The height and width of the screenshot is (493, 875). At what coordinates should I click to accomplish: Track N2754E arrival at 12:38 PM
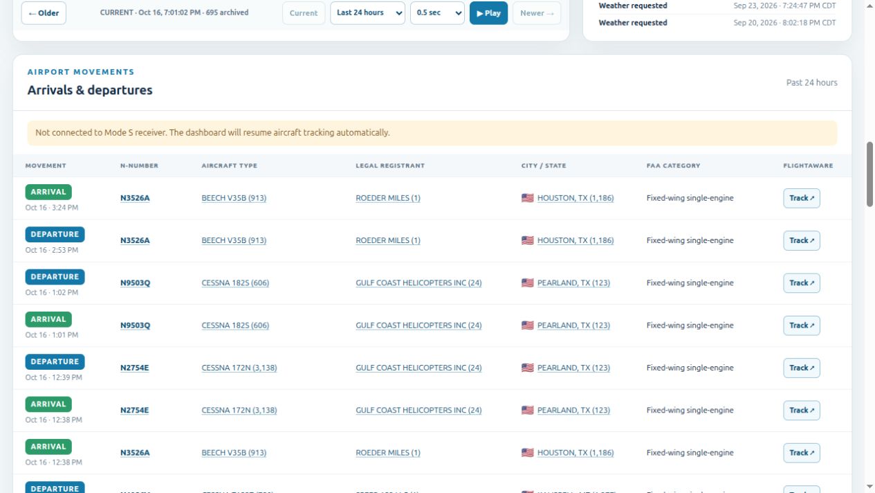pyautogui.click(x=802, y=410)
